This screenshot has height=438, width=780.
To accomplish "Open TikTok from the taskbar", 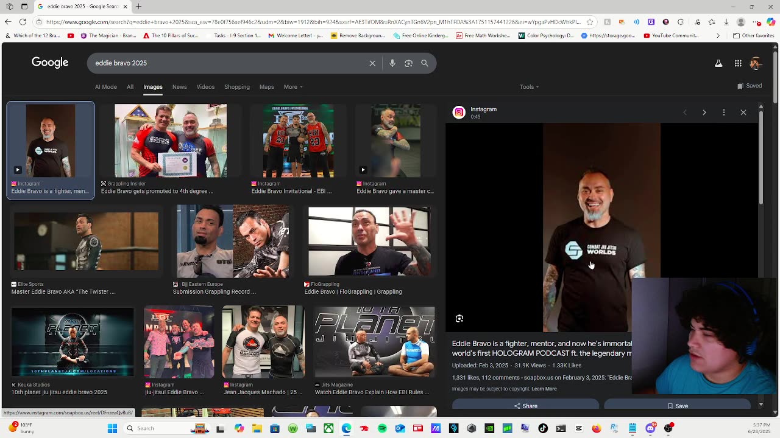I will point(543,428).
